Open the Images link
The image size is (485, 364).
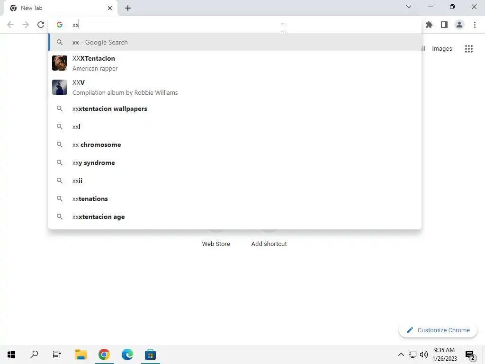click(x=442, y=49)
